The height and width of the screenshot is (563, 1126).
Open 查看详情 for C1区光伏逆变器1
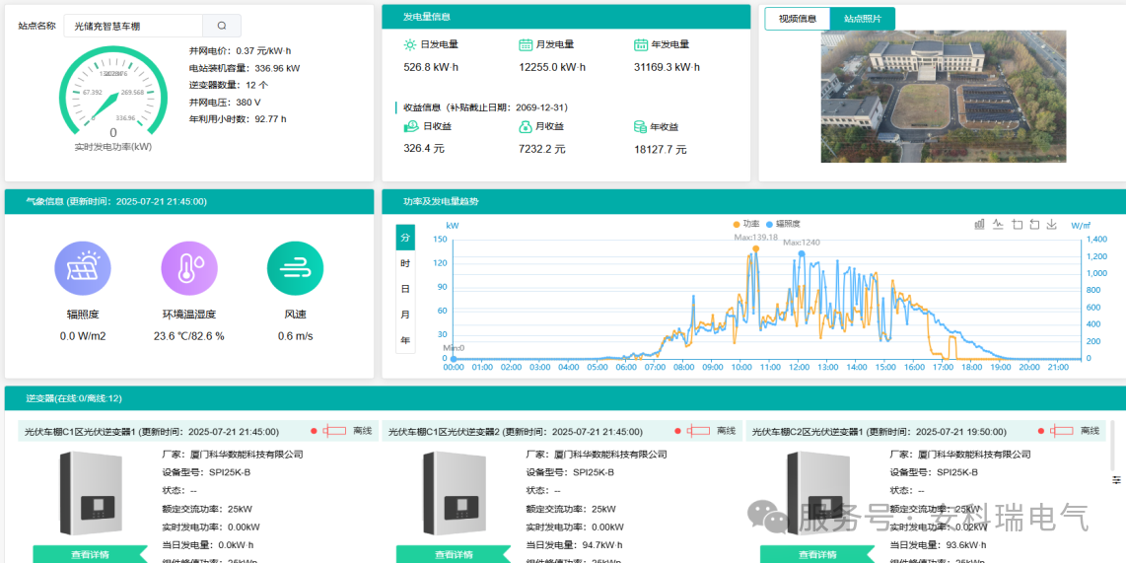pos(90,554)
